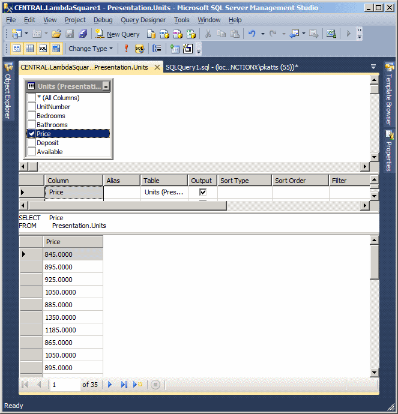Click the Save All icon
Screen dimensions: 398x414
[83, 34]
